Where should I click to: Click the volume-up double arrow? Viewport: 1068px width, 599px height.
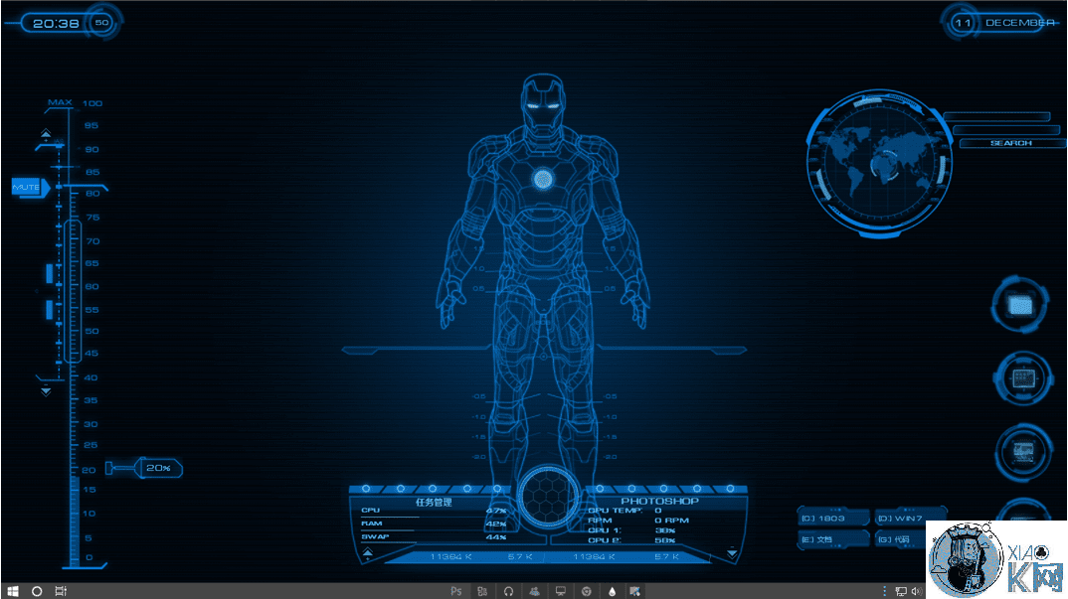[46, 133]
